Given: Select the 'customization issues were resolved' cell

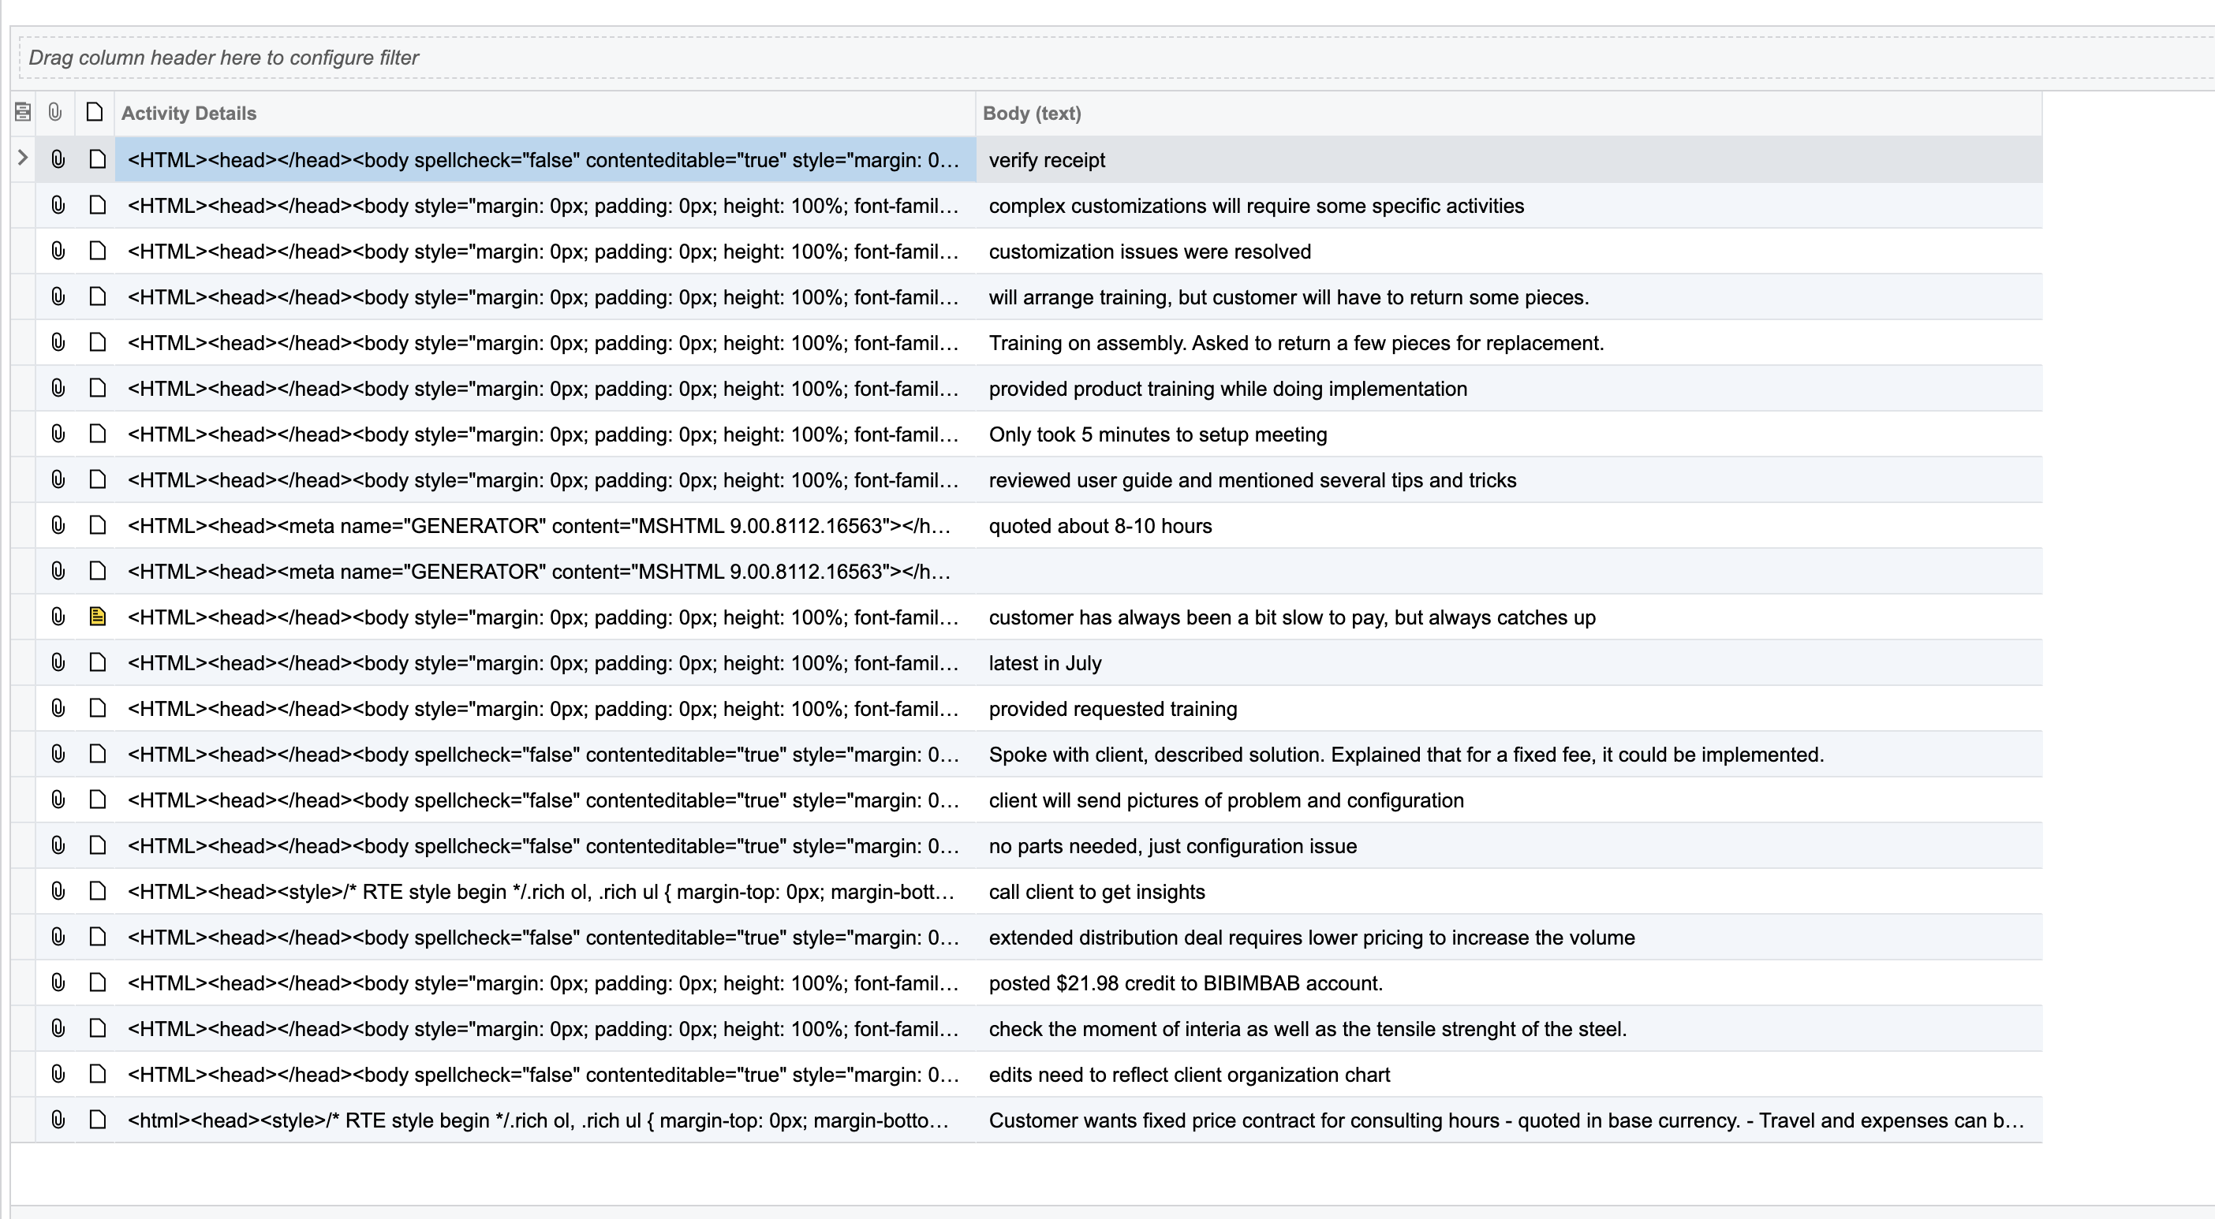Looking at the screenshot, I should pos(1149,252).
